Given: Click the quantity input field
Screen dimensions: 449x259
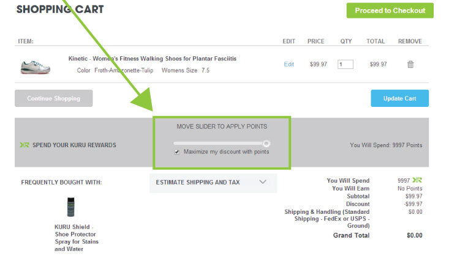Looking at the screenshot, I should 345,64.
